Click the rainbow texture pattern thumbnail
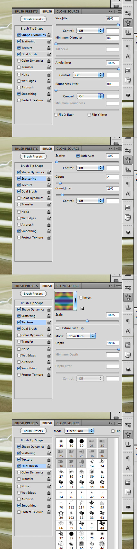 [64, 301]
